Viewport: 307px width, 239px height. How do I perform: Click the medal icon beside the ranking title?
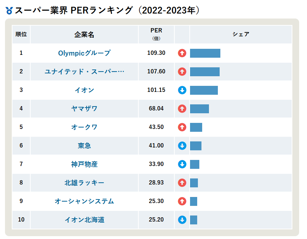point(9,11)
